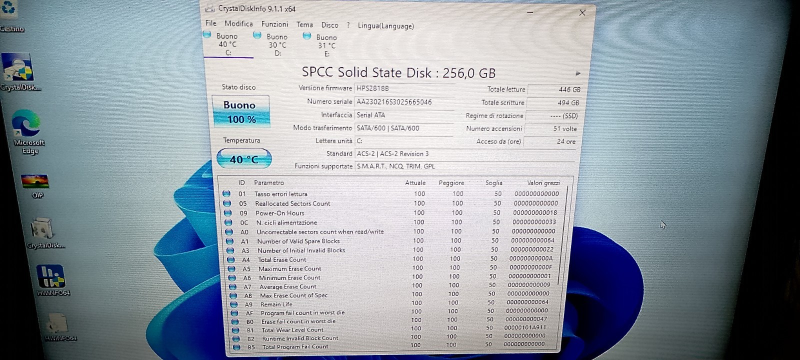Click the Totale scritture value 494 GB
This screenshot has height=360, width=800.
554,102
